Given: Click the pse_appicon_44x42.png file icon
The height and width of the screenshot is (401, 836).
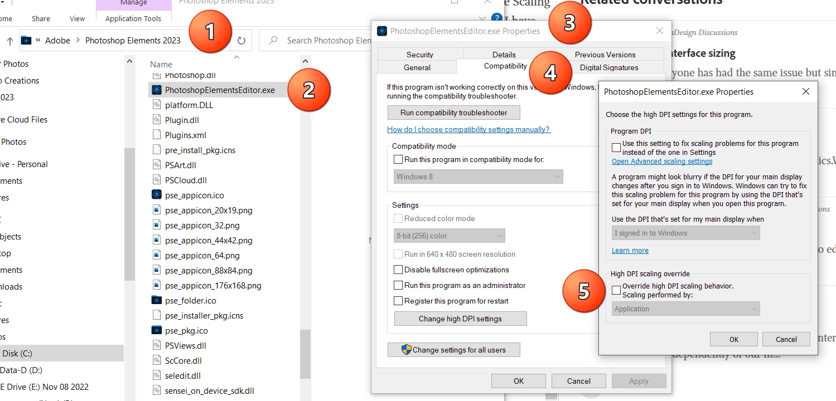Looking at the screenshot, I should coord(157,240).
